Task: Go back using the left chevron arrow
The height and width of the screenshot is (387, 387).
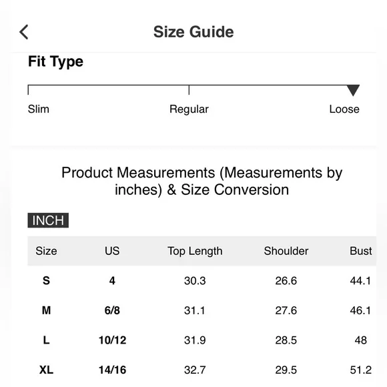Action: [x=24, y=32]
